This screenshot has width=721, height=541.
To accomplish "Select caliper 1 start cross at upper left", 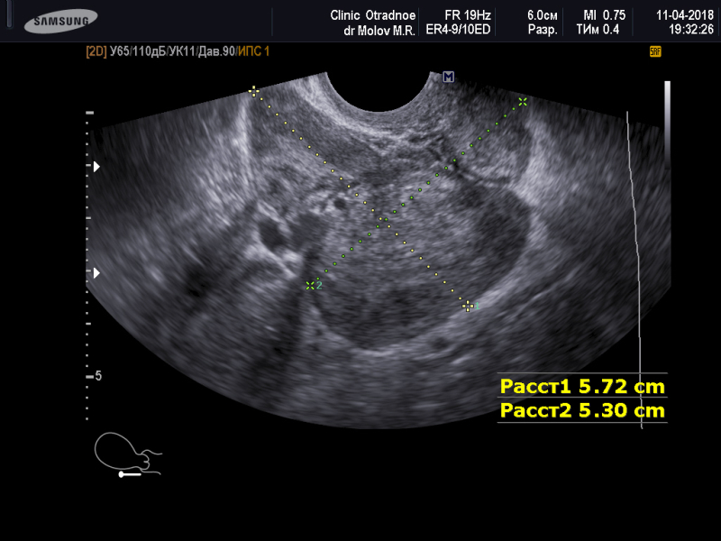I will (x=253, y=91).
